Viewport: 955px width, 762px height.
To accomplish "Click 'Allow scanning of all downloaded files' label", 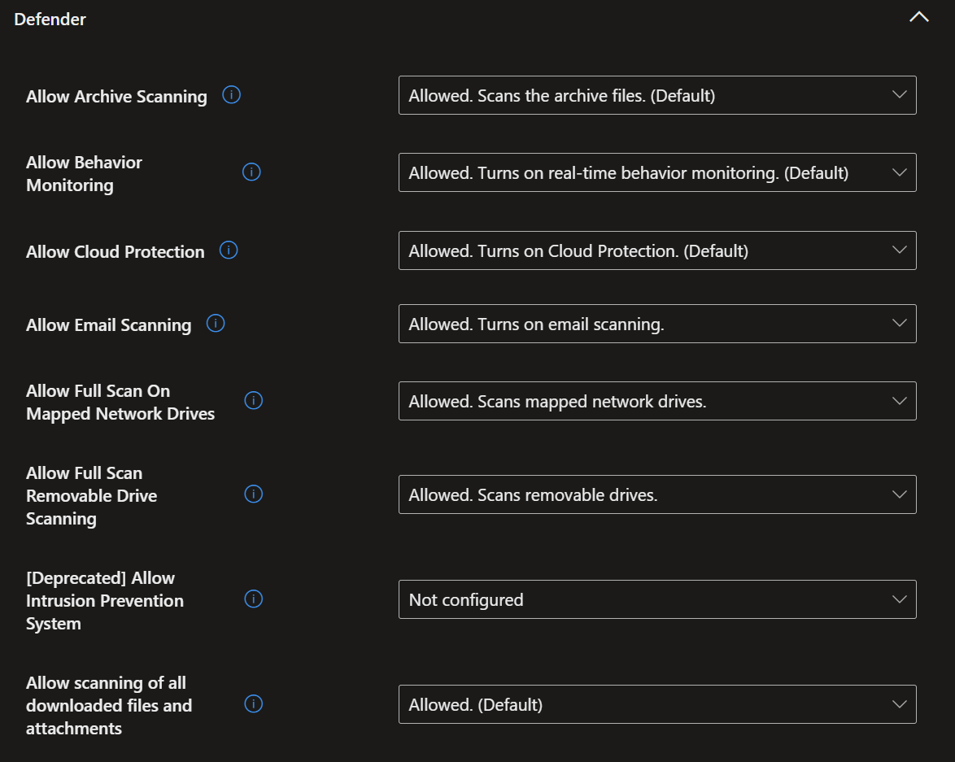I will tap(109, 705).
